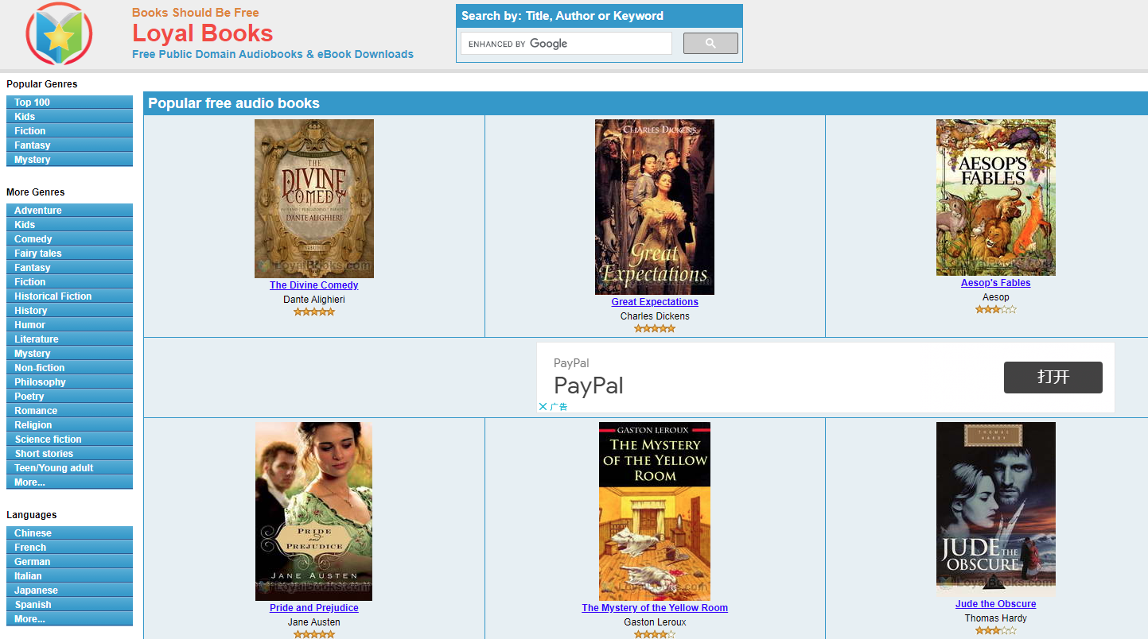Open the Philosophy genre
This screenshot has width=1148, height=639.
point(69,382)
